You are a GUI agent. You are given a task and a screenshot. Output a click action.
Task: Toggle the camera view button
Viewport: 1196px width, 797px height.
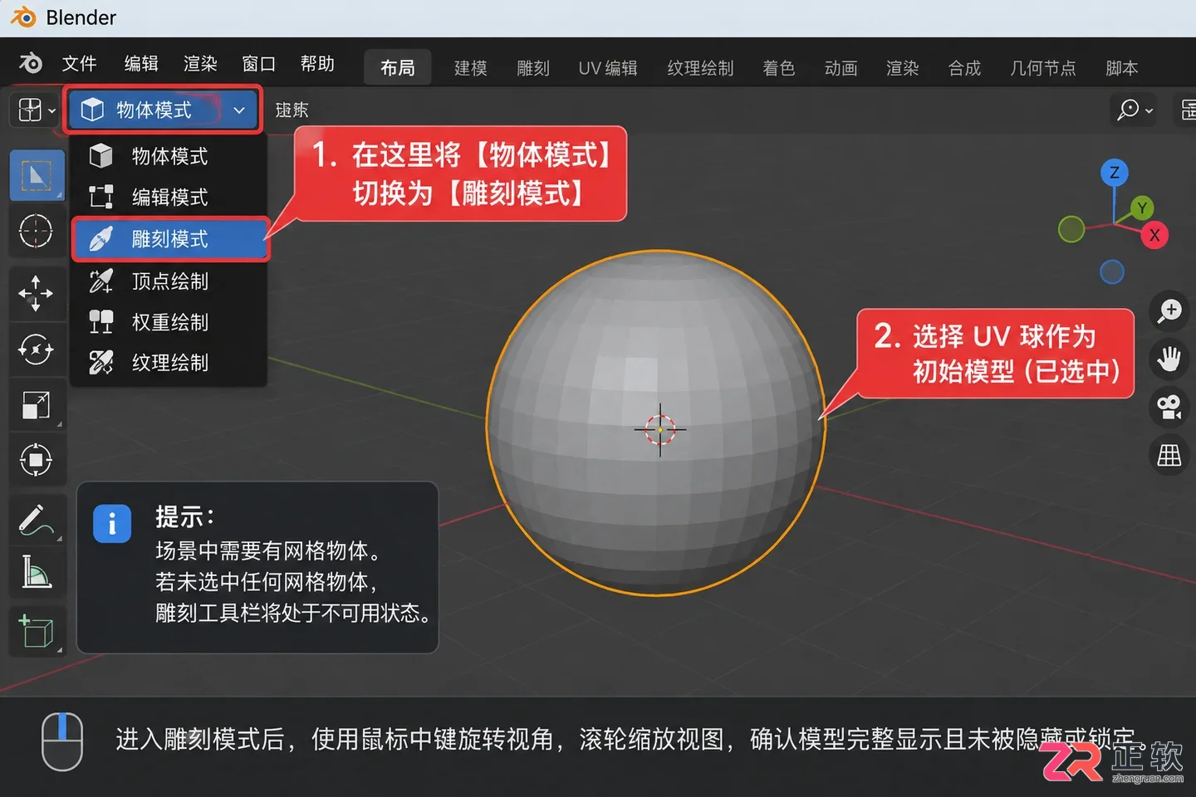pos(1169,407)
